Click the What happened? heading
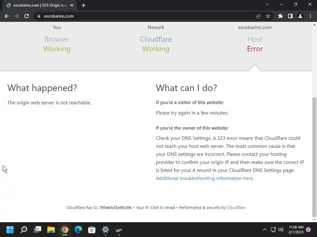 (42, 88)
